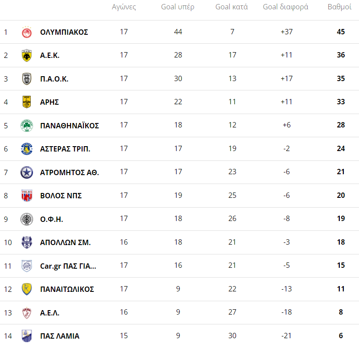The height and width of the screenshot is (344, 359).
Task: Click the Goal διαφορά column header
Action: click(x=285, y=7)
